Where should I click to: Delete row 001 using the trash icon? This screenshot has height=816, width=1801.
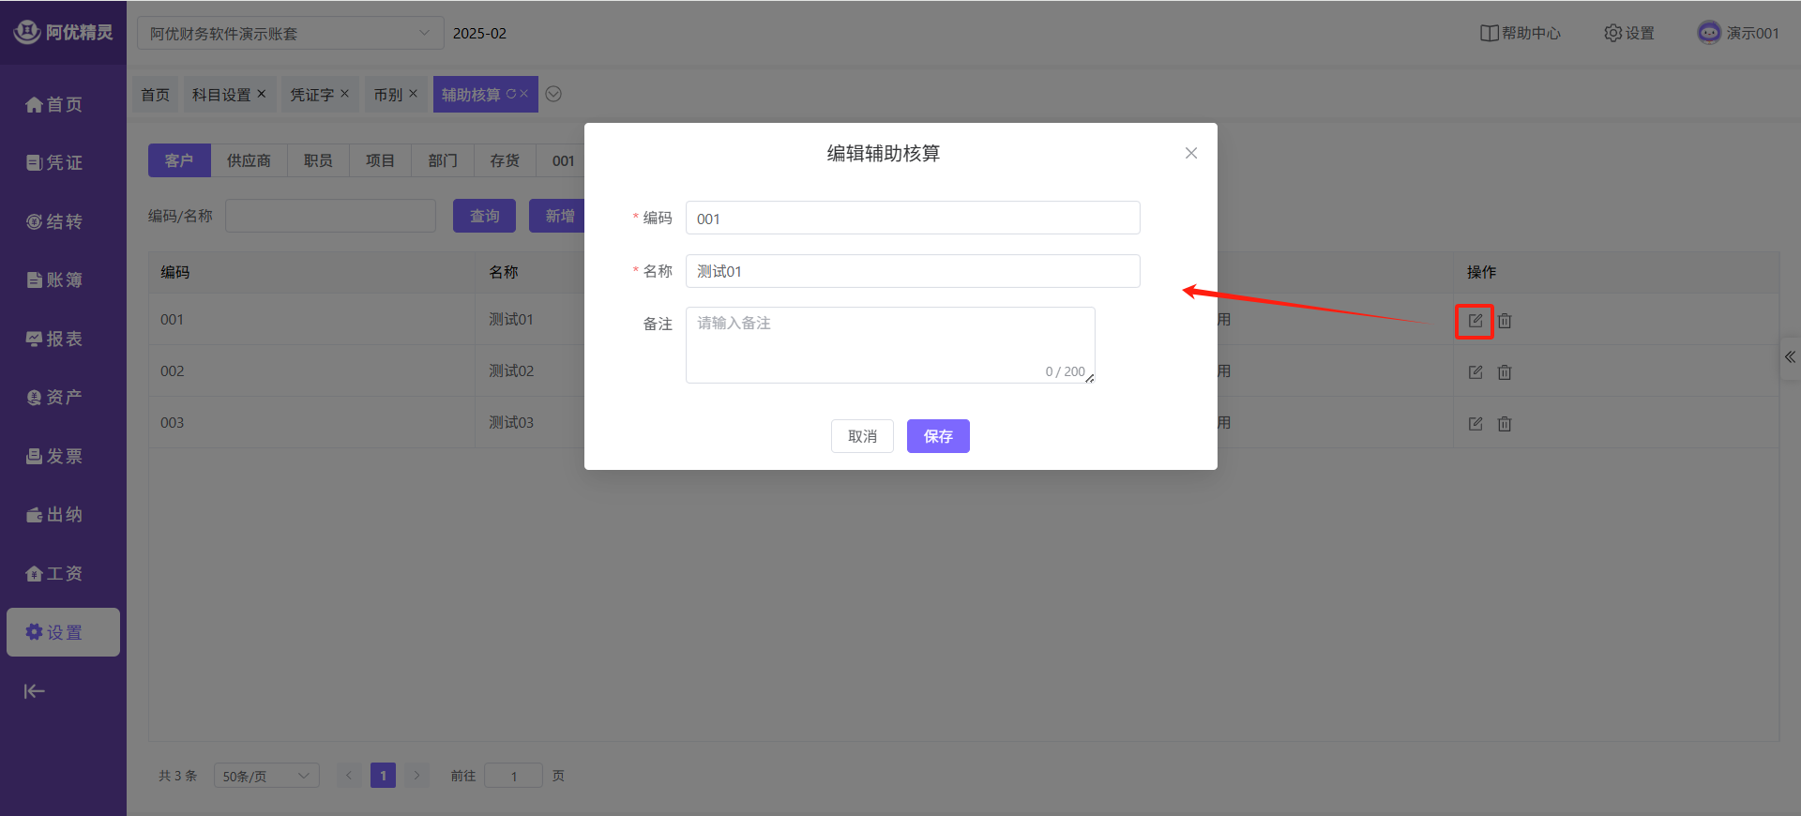pos(1505,321)
